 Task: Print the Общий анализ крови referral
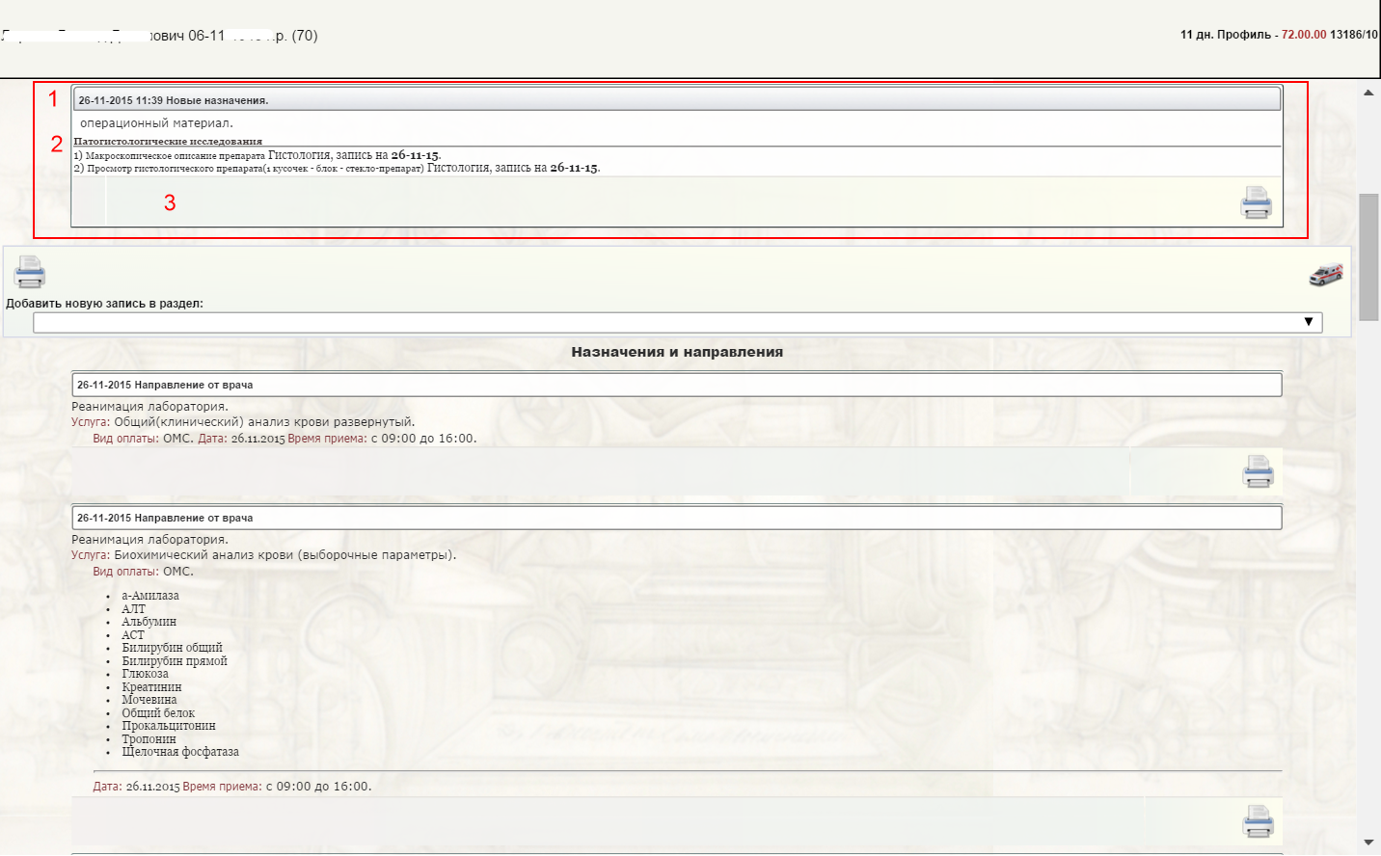coord(1258,471)
